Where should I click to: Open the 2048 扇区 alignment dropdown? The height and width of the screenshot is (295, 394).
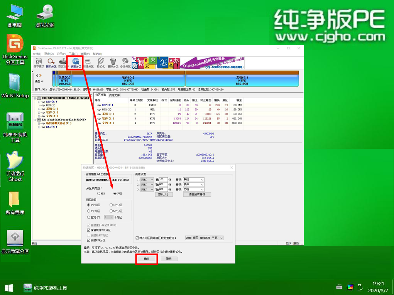204,238
